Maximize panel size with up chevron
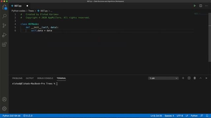Screen dimensions: 211x118 click(200, 78)
